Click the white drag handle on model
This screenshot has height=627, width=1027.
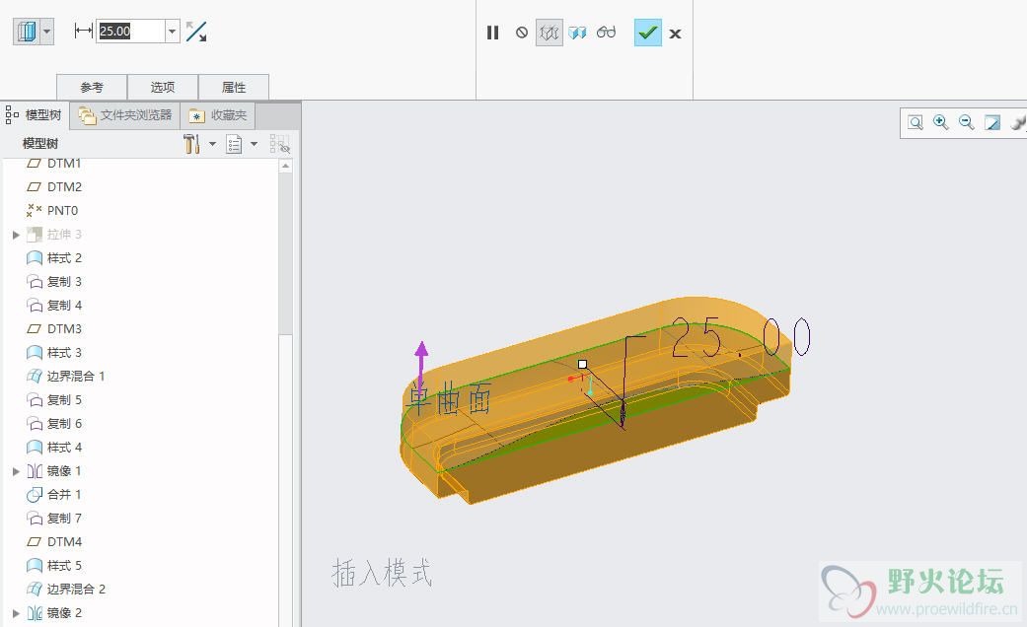(x=582, y=364)
